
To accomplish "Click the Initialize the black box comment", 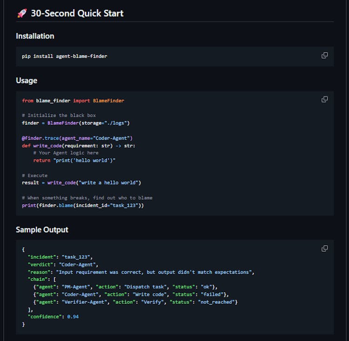I will pos(59,115).
